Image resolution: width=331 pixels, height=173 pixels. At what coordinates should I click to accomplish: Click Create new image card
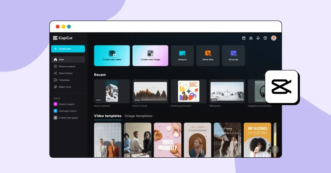coord(150,55)
